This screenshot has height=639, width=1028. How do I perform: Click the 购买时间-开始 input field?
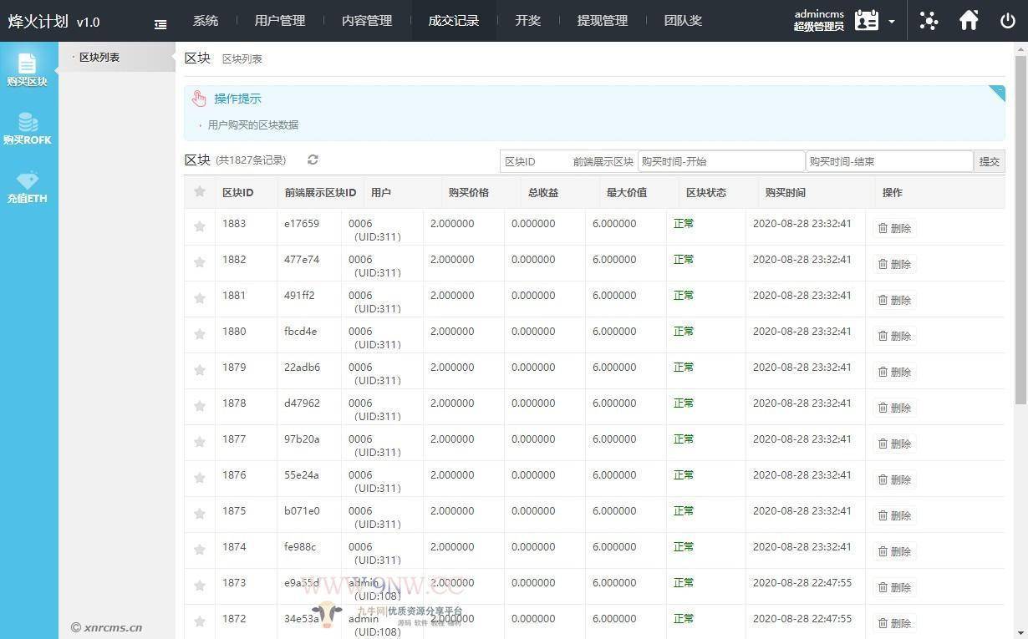click(720, 160)
